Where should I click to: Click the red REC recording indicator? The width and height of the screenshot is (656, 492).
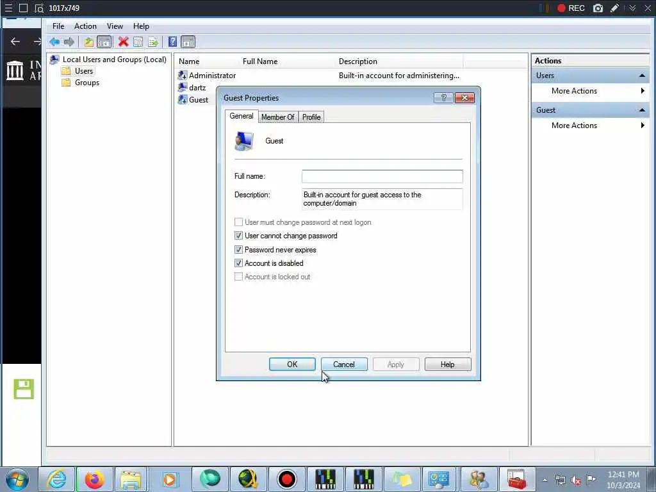571,8
